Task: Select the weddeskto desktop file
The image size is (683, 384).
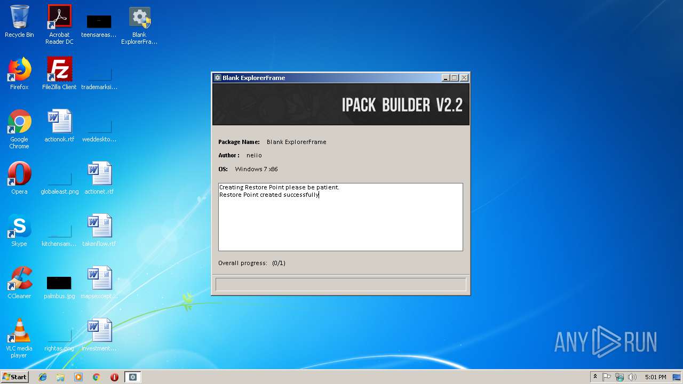Action: [99, 131]
